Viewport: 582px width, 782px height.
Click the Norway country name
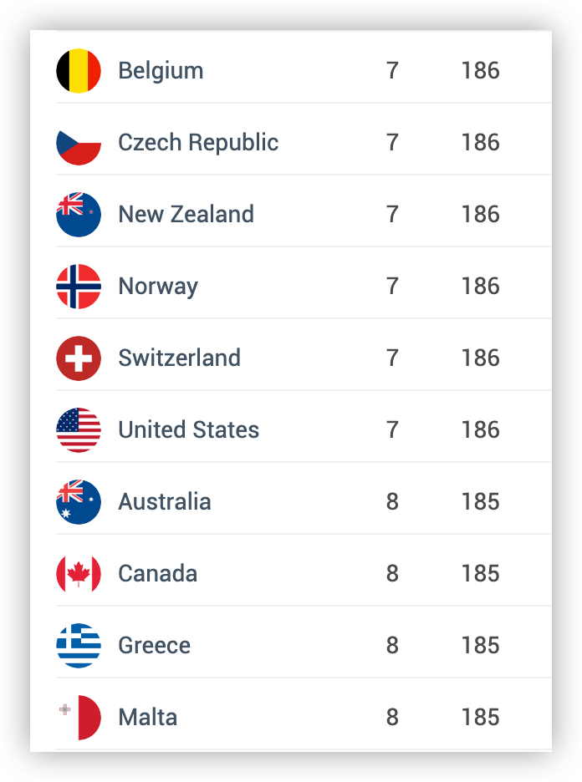pyautogui.click(x=158, y=287)
